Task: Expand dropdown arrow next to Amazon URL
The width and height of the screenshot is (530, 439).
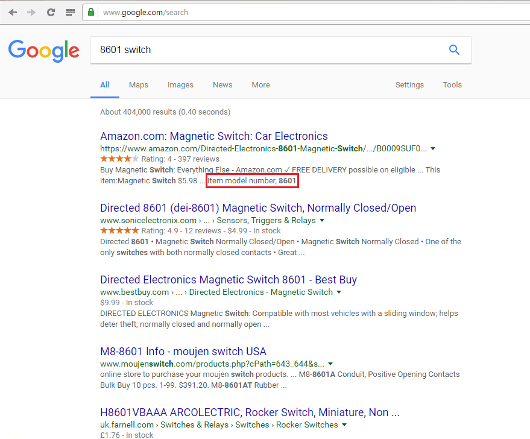Action: coord(433,149)
